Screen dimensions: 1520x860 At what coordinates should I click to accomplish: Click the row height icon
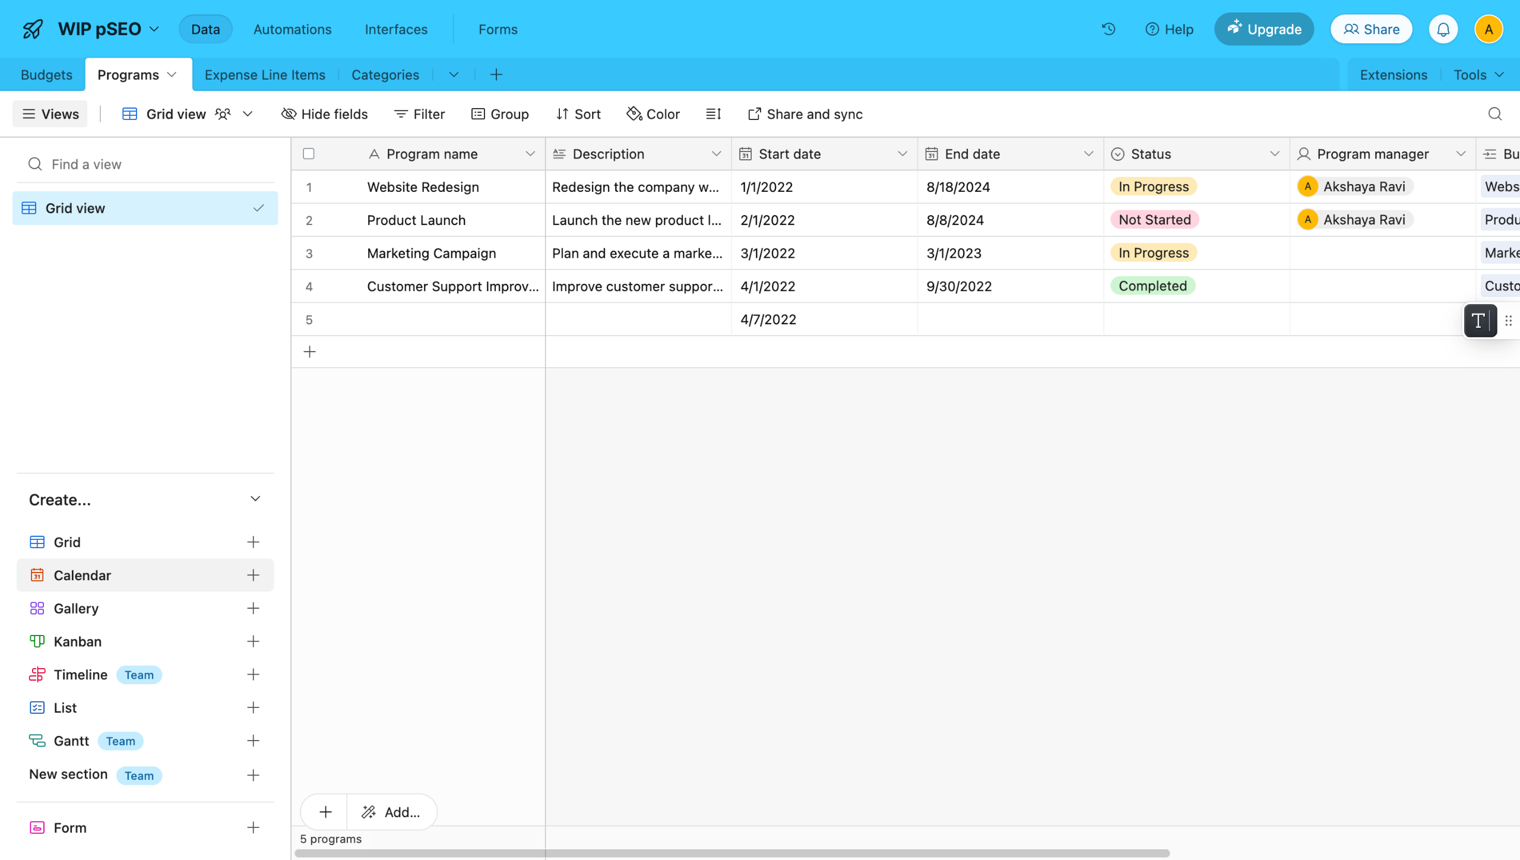click(713, 114)
